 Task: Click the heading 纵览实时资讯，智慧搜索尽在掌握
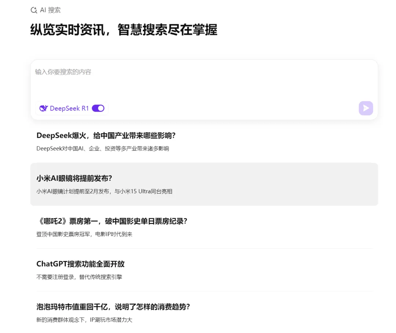[124, 30]
